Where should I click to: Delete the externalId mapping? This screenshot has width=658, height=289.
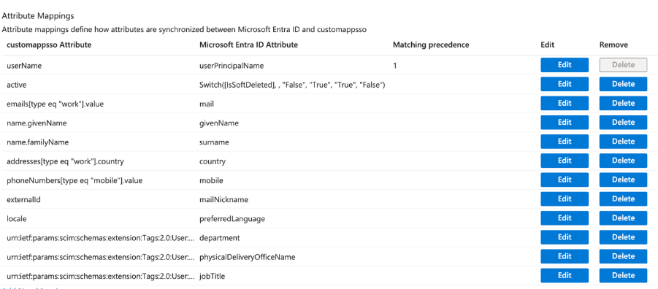coord(623,199)
